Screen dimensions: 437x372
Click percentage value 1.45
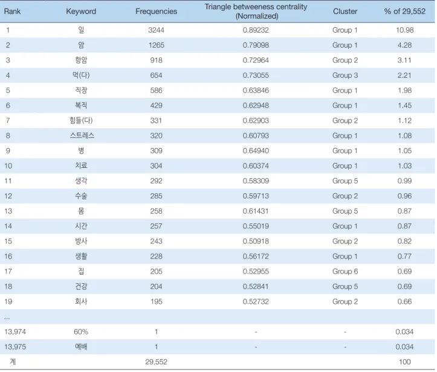(405, 106)
